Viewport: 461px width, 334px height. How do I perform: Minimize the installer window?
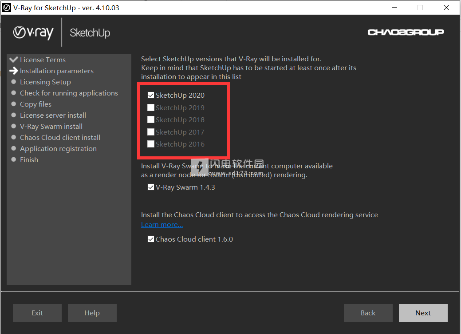[x=394, y=8]
